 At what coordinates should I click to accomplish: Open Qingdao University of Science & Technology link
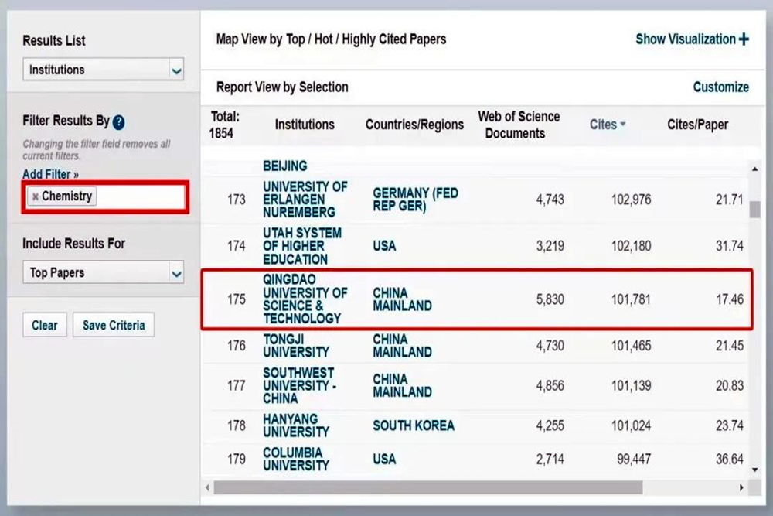pyautogui.click(x=305, y=299)
